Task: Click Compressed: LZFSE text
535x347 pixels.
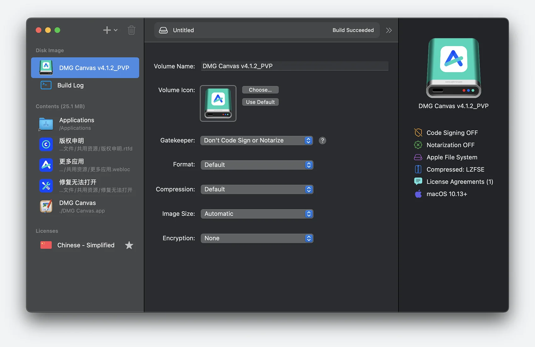Action: point(455,170)
